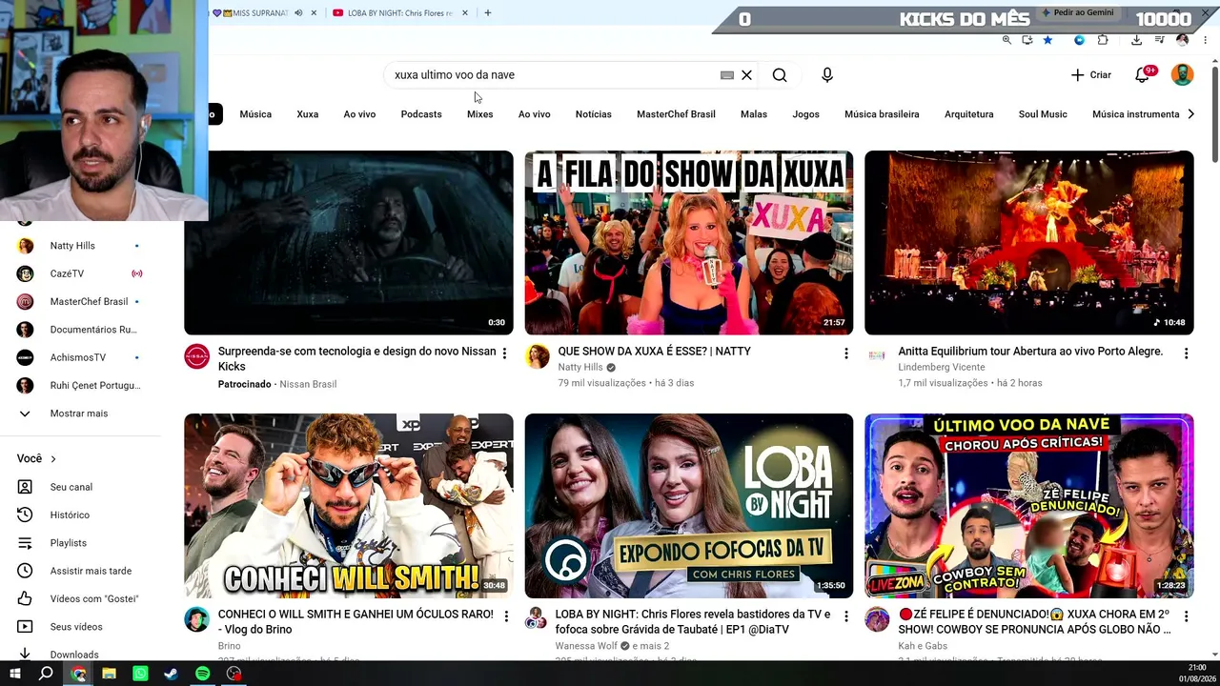Click the blue bookmark star icon
1220x686 pixels.
point(1047,40)
